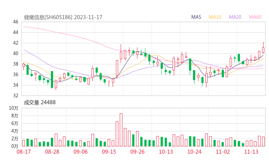269x160 pixels.
Task: Click the 4万 volume axis label
Action: 15,131
